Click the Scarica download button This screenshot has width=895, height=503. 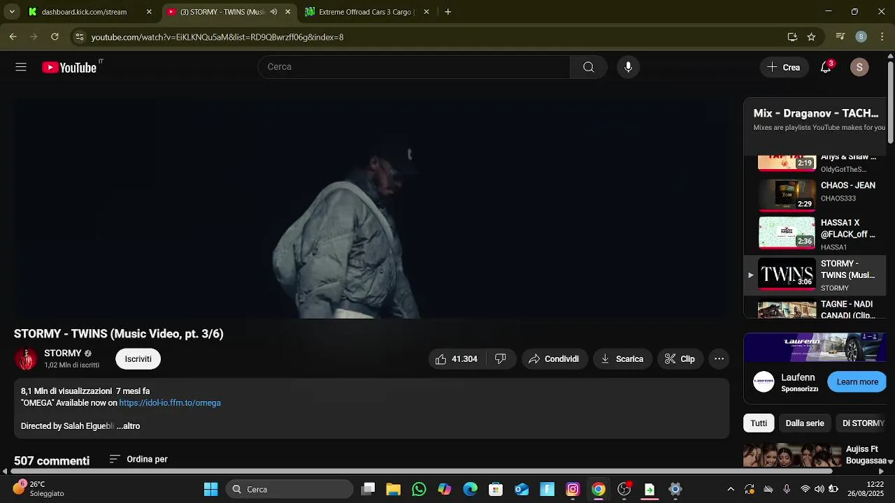[622, 359]
